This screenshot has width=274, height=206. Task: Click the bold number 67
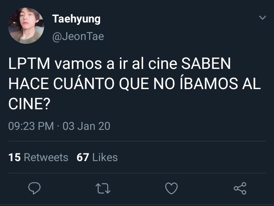pyautogui.click(x=83, y=157)
